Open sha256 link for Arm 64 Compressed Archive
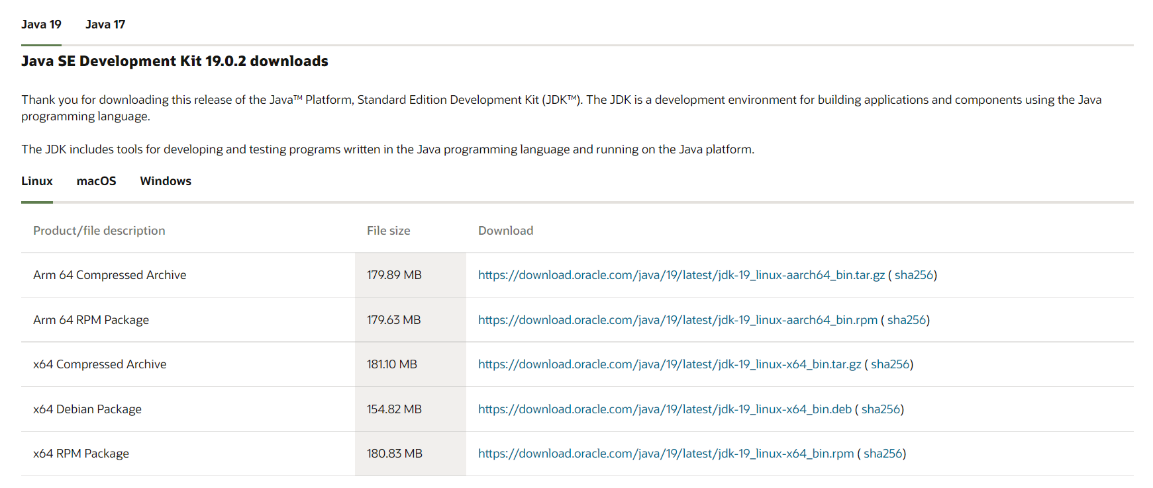The height and width of the screenshot is (488, 1153). point(914,275)
